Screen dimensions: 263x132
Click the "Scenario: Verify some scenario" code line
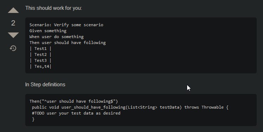coord(66,25)
